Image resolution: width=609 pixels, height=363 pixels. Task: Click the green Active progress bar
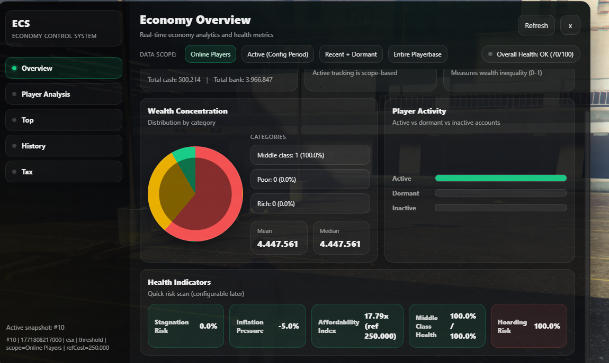point(500,178)
